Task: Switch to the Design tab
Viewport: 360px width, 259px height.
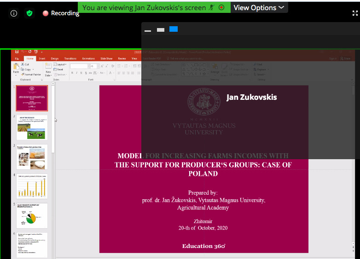Action: point(55,59)
